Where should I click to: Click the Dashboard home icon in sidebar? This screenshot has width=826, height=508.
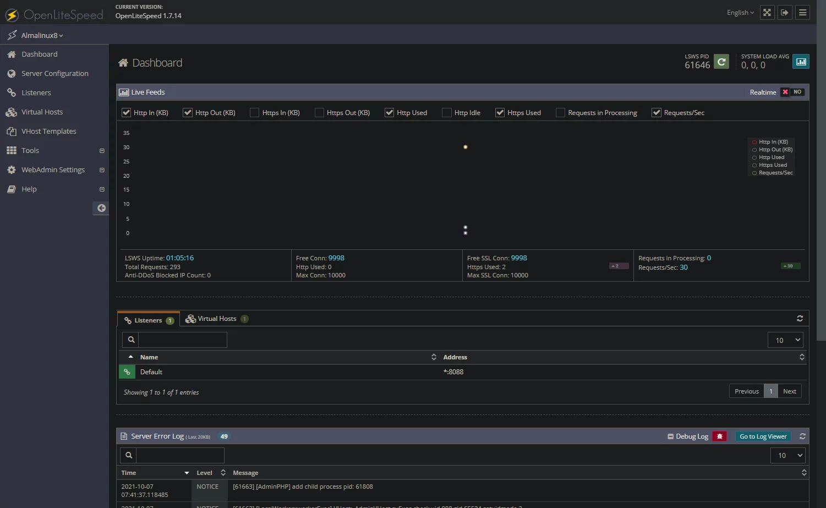[x=12, y=54]
